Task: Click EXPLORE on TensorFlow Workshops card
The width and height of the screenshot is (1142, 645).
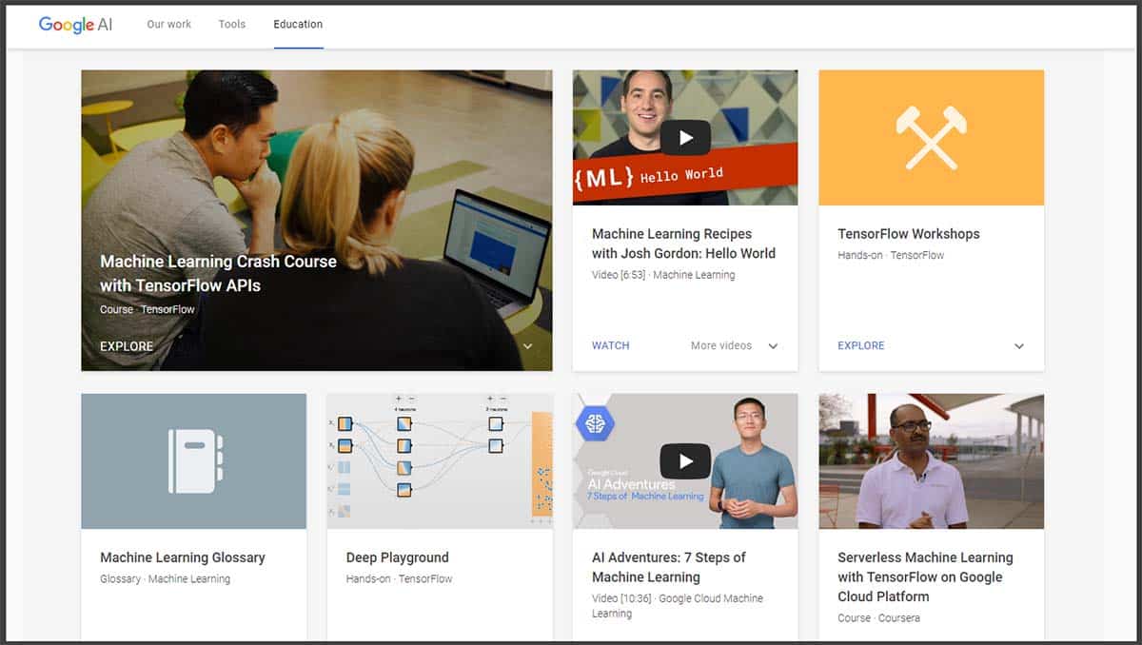Action: pos(860,345)
